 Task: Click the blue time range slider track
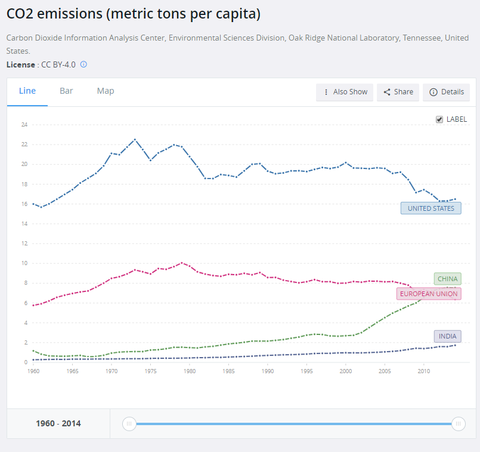coord(292,424)
